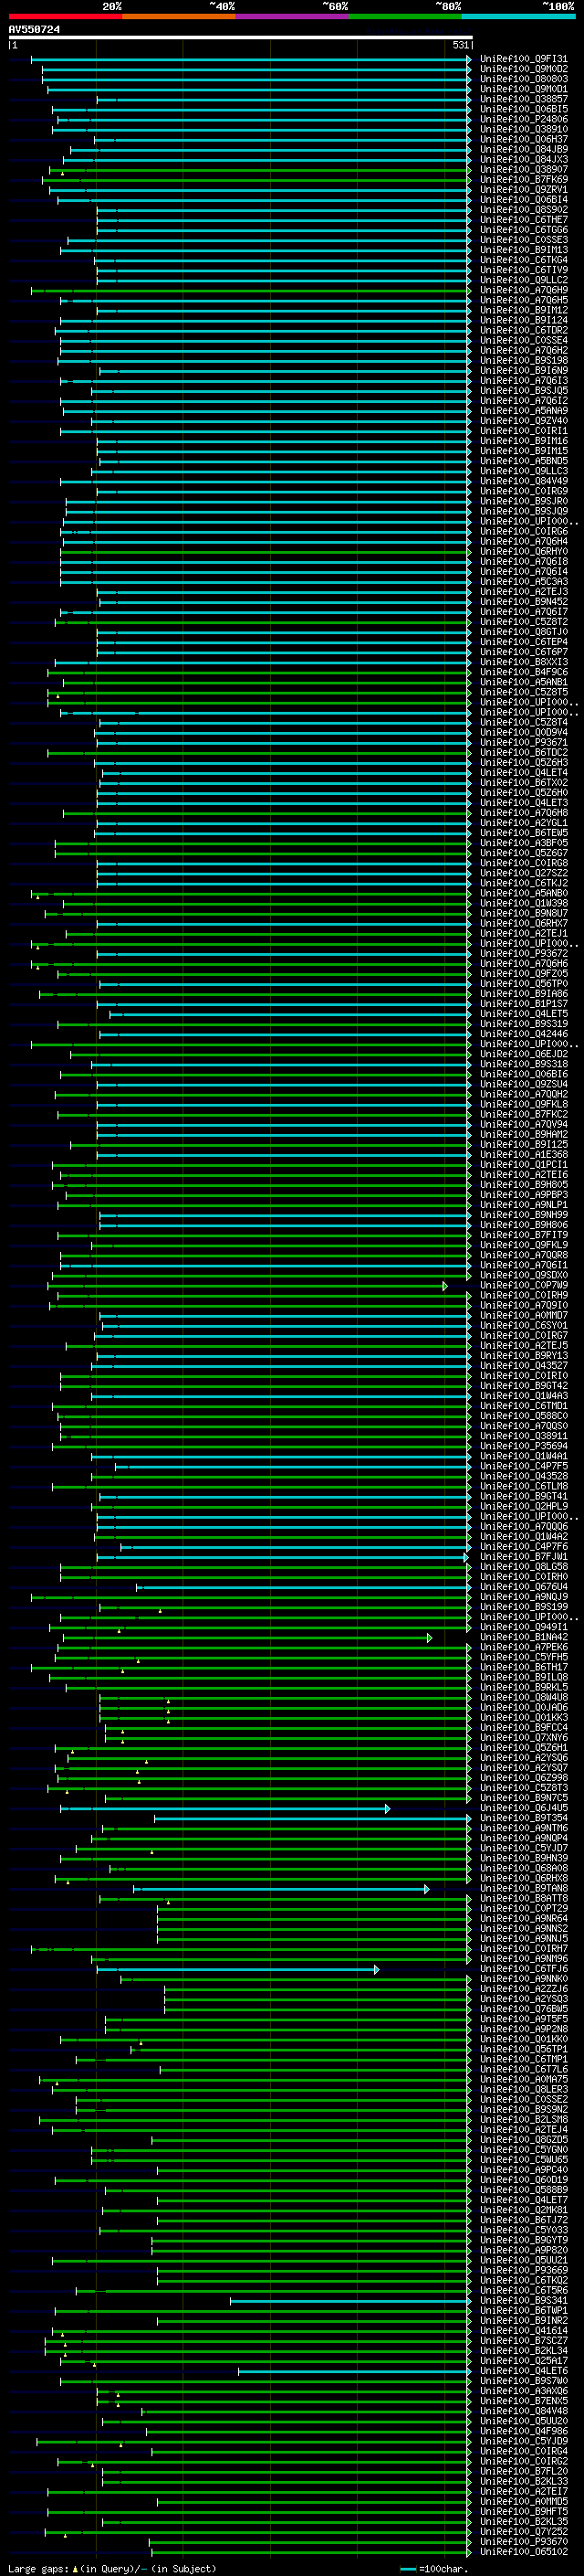The image size is (584, 2576).
Task: Select hit label UniRef100_P35694
Action: 524,1446
